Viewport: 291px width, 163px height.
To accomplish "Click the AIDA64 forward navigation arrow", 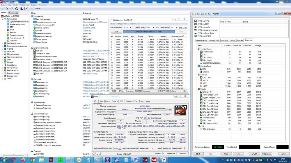I will pyautogui.click(x=7, y=9).
